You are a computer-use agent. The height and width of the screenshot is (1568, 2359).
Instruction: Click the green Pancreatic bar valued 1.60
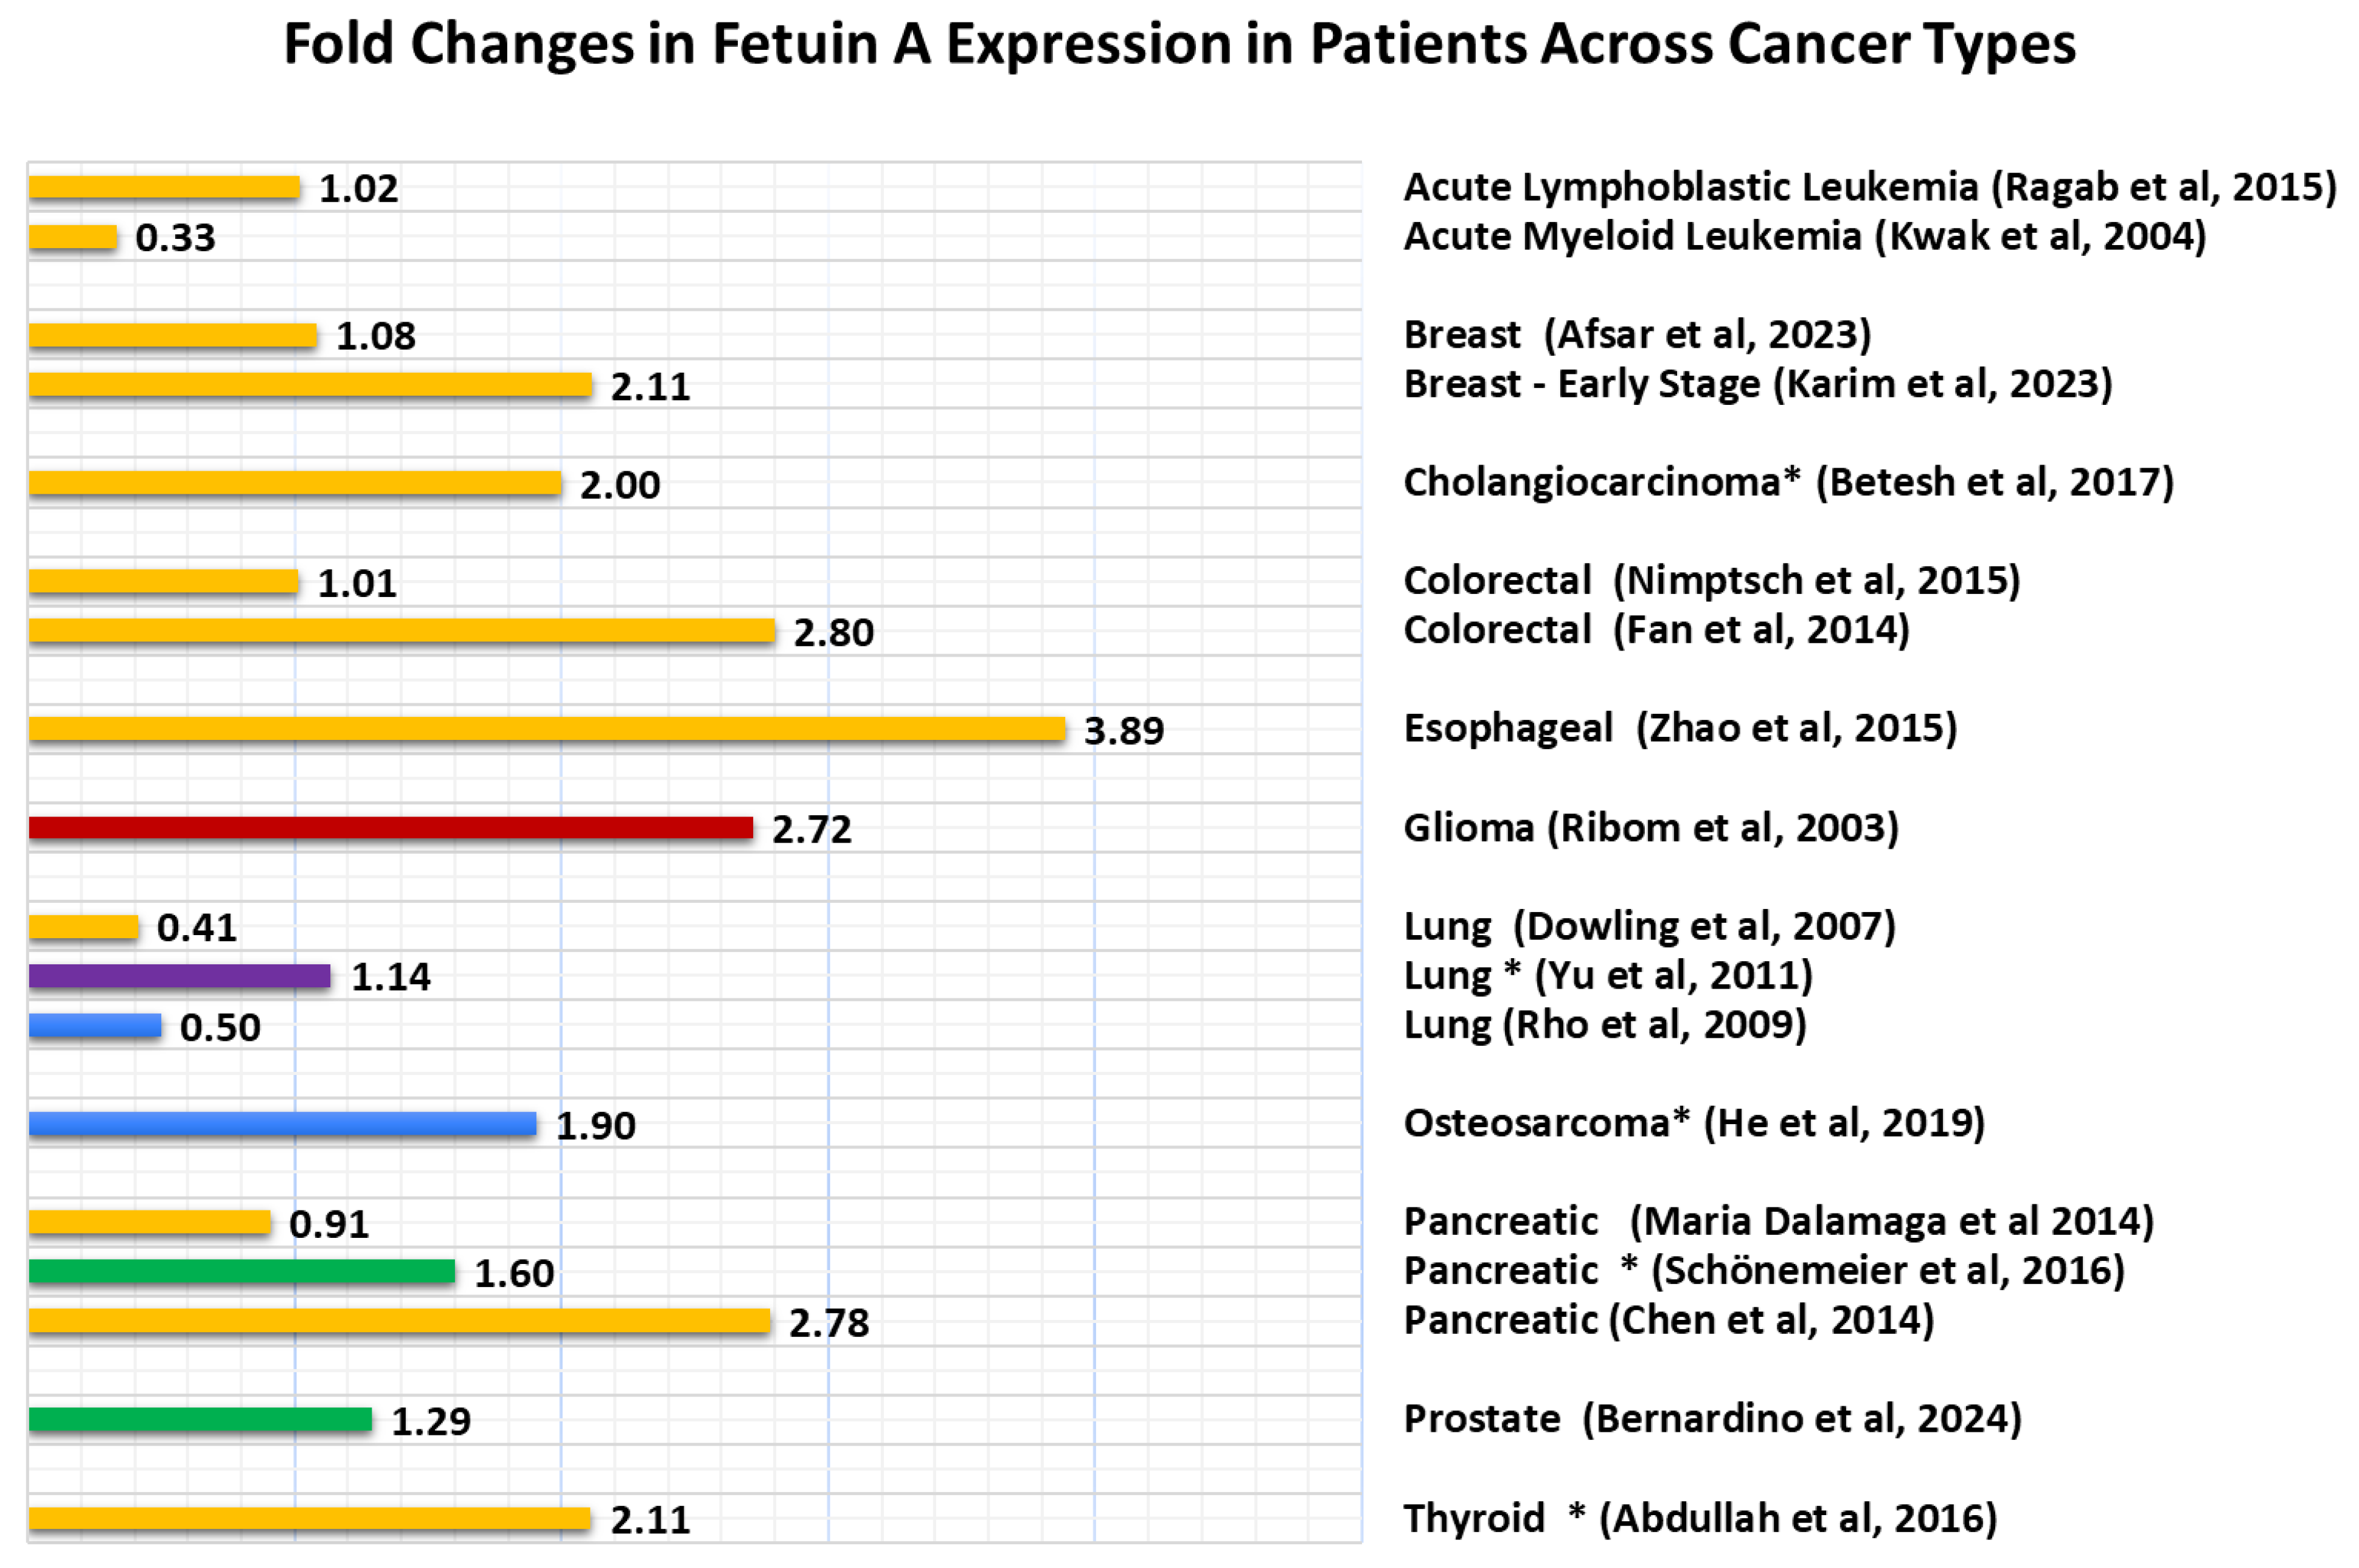[x=242, y=1271]
